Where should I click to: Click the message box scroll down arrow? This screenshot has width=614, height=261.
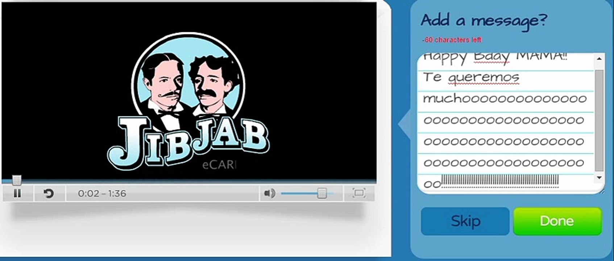tap(599, 178)
